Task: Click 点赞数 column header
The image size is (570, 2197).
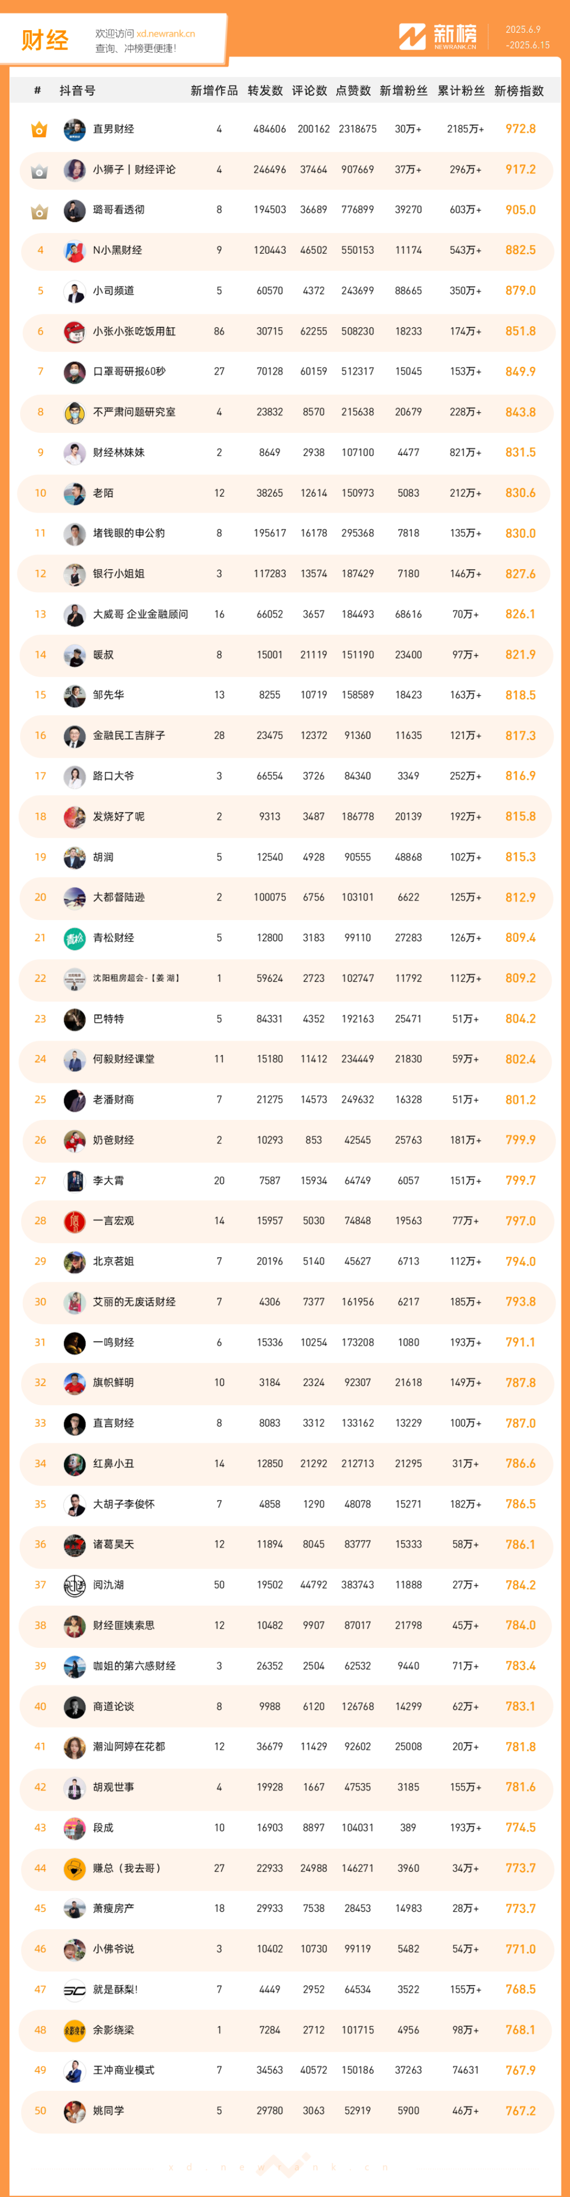Action: click(x=354, y=90)
